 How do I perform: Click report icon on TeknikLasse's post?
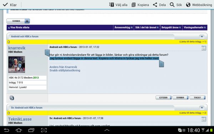[x=204, y=119]
